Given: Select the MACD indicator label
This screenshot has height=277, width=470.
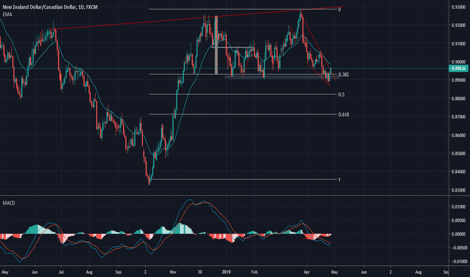Looking at the screenshot, I should (9, 203).
